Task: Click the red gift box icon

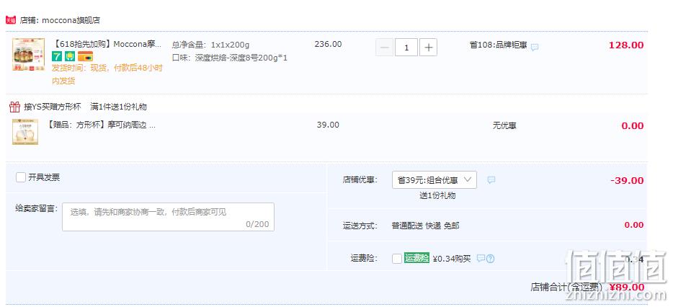Action: click(x=15, y=107)
